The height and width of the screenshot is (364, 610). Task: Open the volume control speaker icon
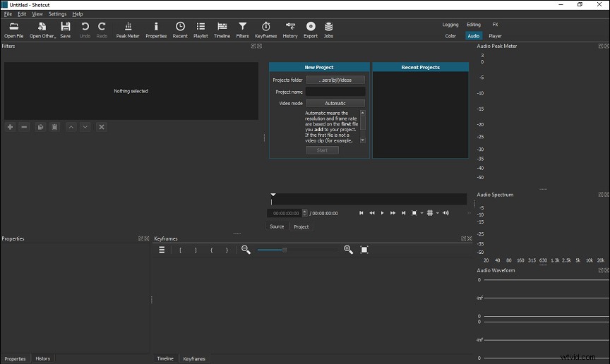445,213
